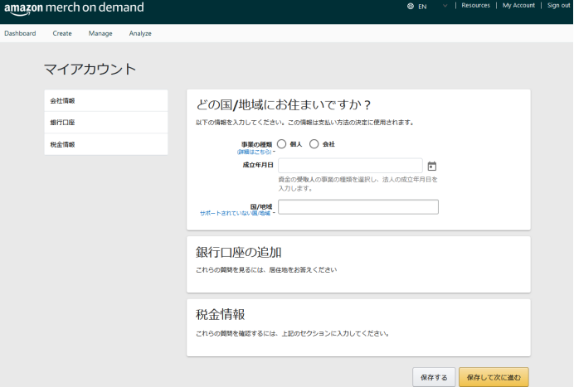574x387 pixels.
Task: Click the globe language icon
Action: [411, 7]
